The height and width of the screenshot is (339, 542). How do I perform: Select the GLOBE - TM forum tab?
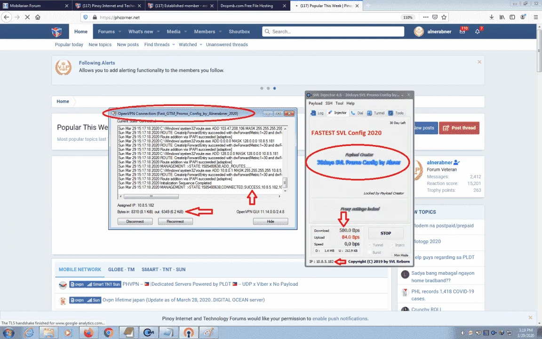(121, 269)
